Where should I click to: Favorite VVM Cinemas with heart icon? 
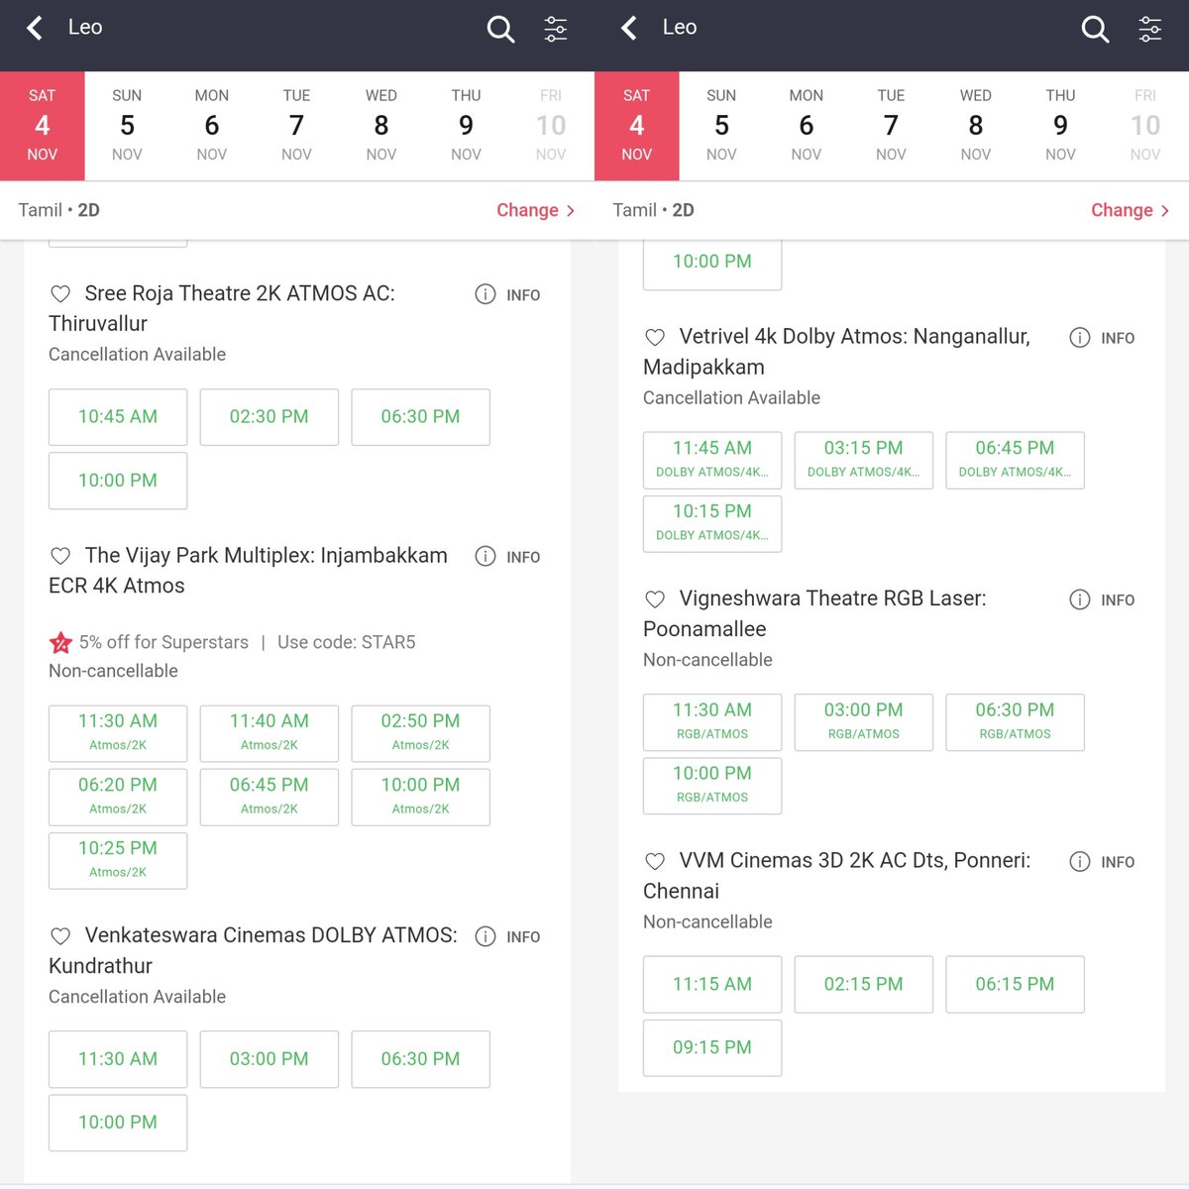tap(655, 861)
